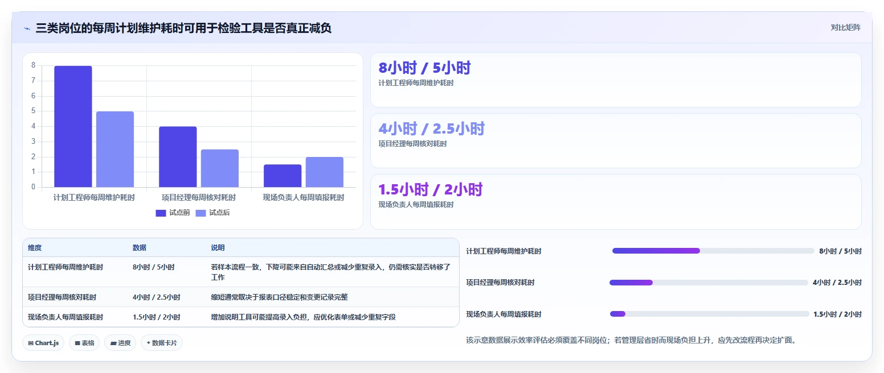The width and height of the screenshot is (884, 373).
Task: Toggle the 试点前 legend swatch
Action: coord(161,213)
